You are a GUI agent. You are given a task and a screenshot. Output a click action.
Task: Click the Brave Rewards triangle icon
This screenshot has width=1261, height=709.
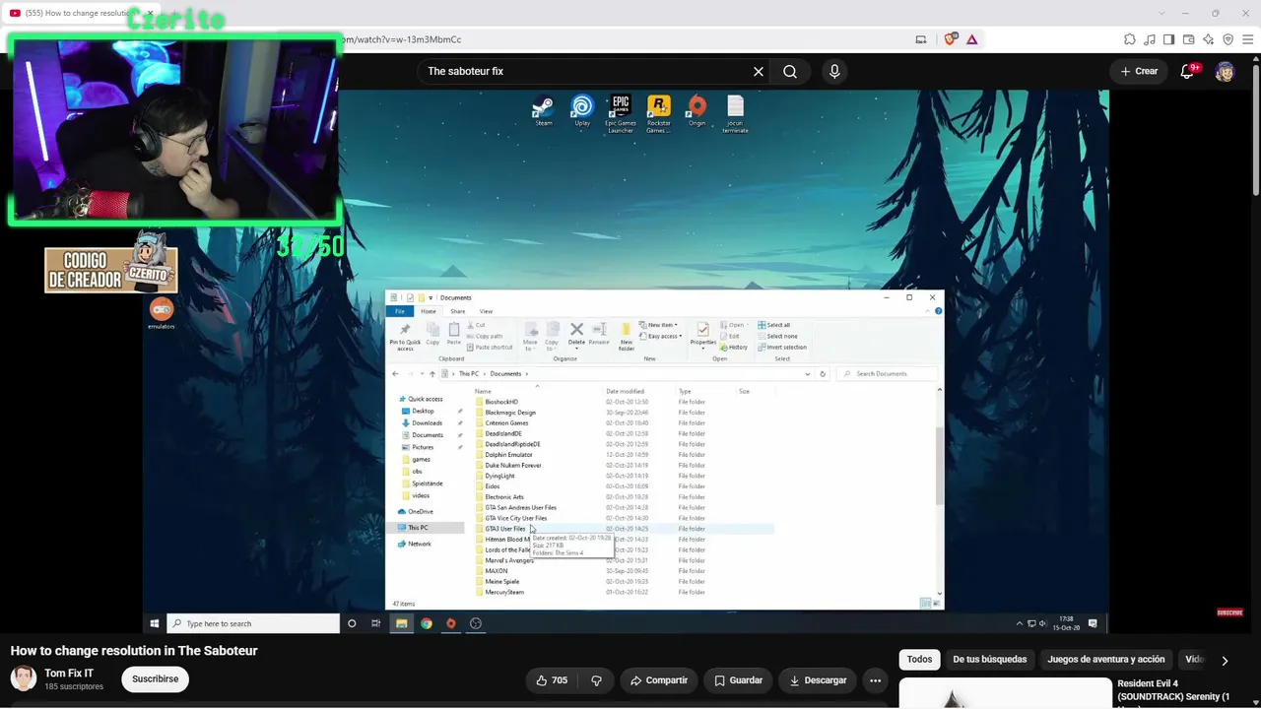pyautogui.click(x=971, y=39)
